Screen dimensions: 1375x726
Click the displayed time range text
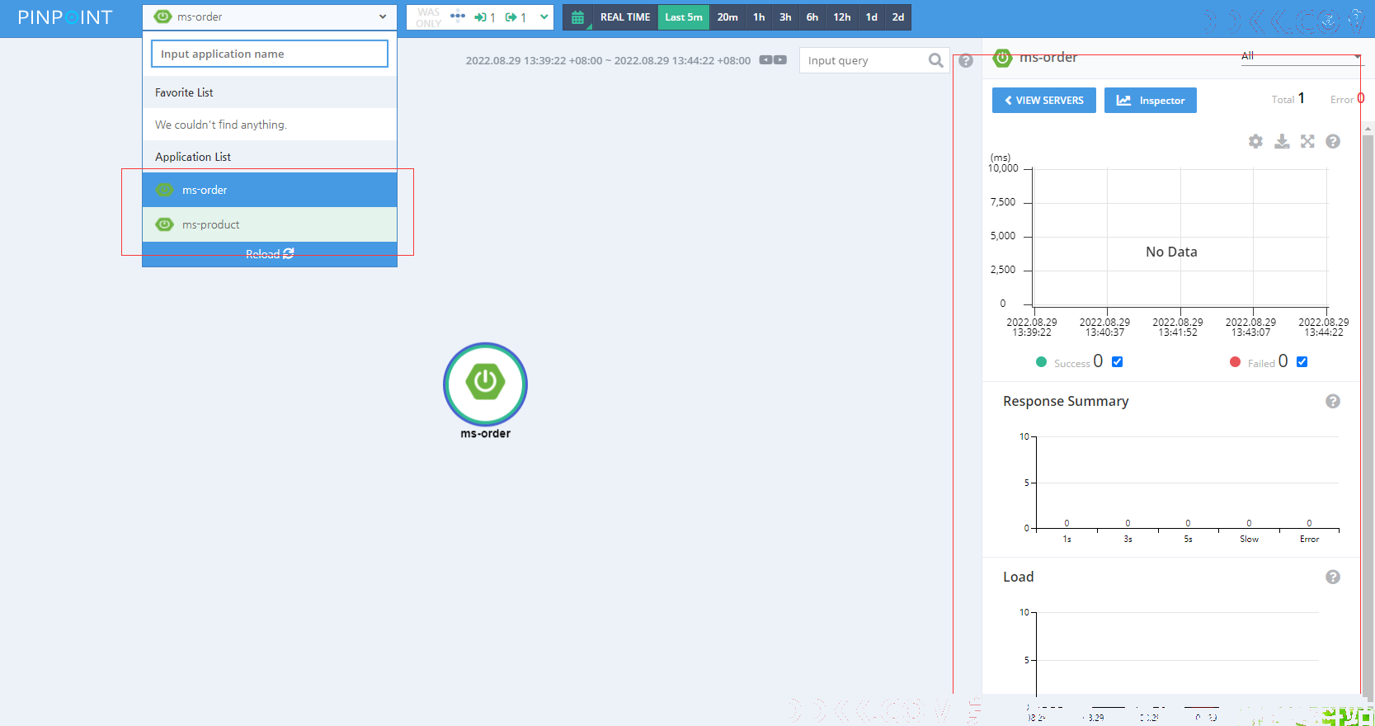coord(608,60)
